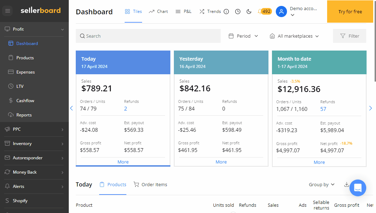Click the page vertical scrollbar
Image resolution: width=376 pixels, height=213 pixels.
click(375, 41)
